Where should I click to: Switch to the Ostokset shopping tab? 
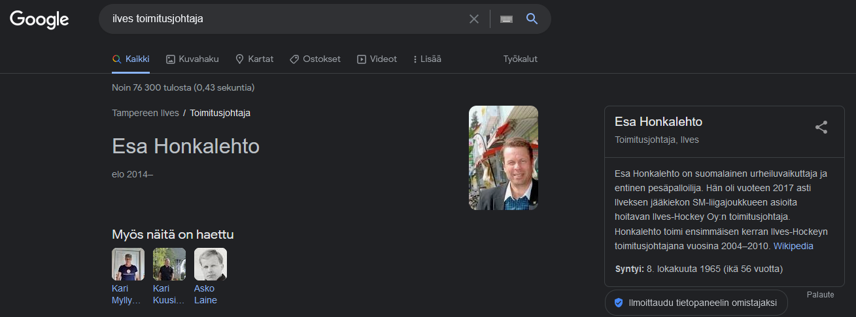point(315,59)
